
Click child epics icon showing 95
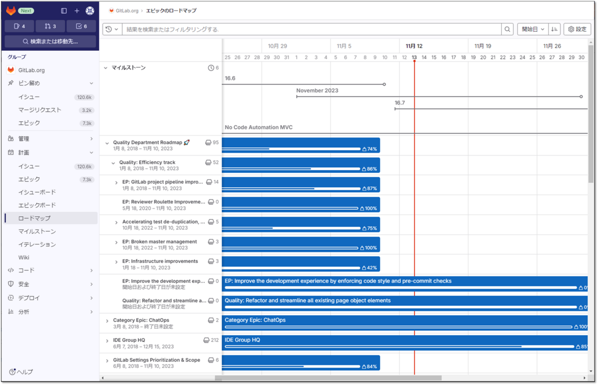coord(208,142)
